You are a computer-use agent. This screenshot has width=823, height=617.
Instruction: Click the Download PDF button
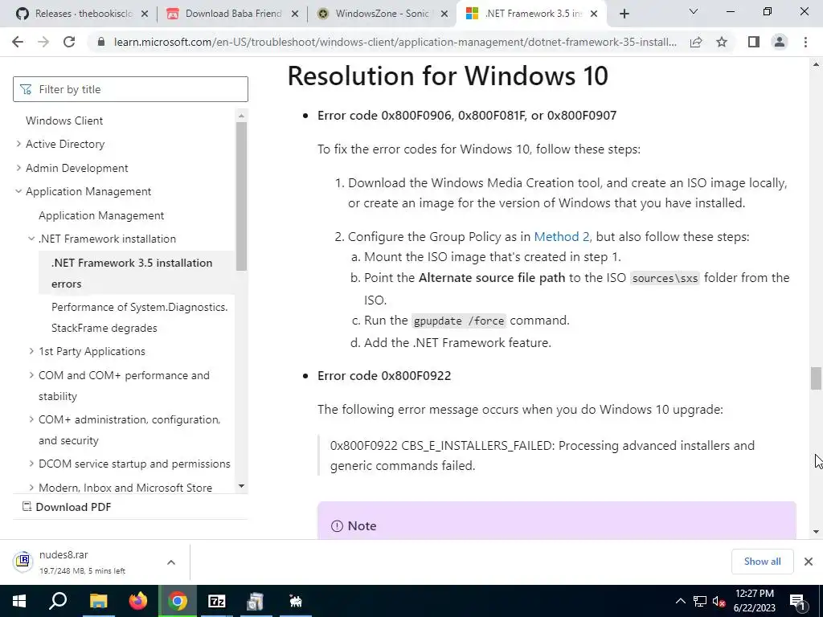tap(67, 507)
